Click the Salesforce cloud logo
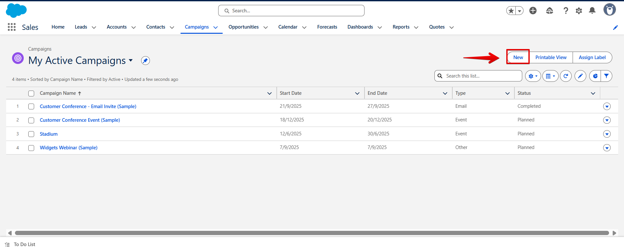The height and width of the screenshot is (249, 624). coord(16,10)
